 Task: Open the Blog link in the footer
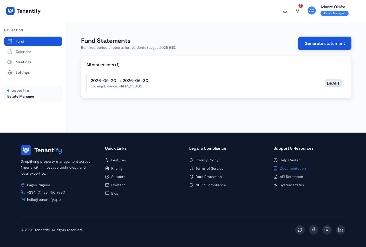pos(115,193)
